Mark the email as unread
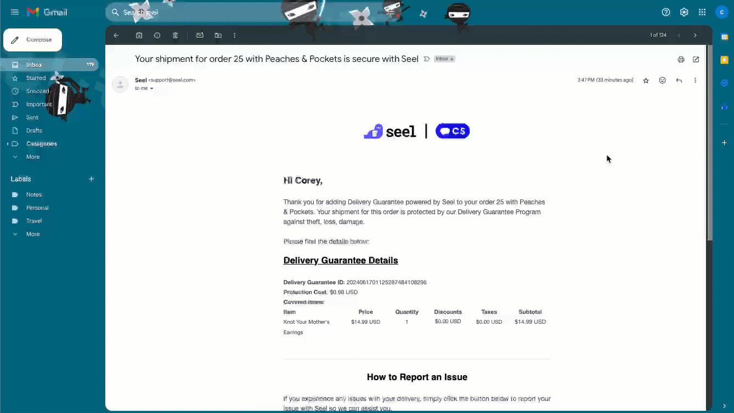Screen dimensions: 734x413 click(x=200, y=35)
